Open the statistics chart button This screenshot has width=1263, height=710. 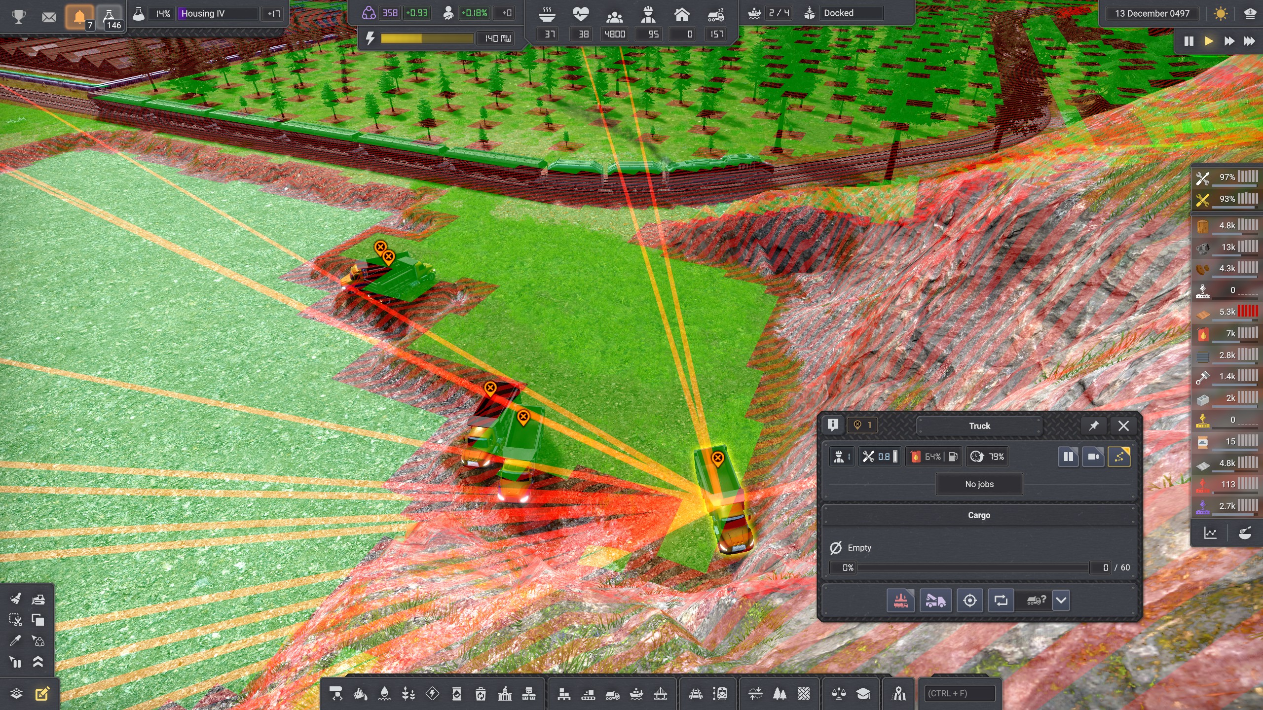click(x=1210, y=533)
